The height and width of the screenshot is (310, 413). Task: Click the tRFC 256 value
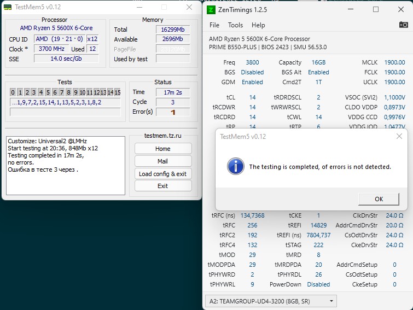(252, 225)
